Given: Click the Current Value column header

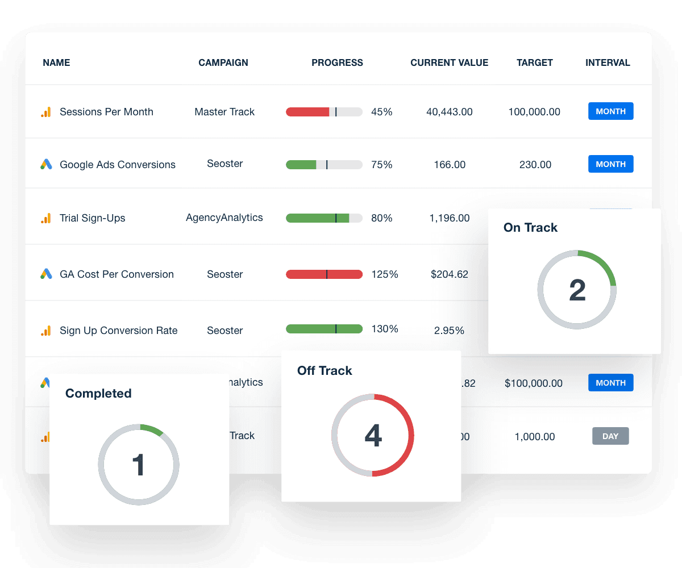Looking at the screenshot, I should coord(449,63).
